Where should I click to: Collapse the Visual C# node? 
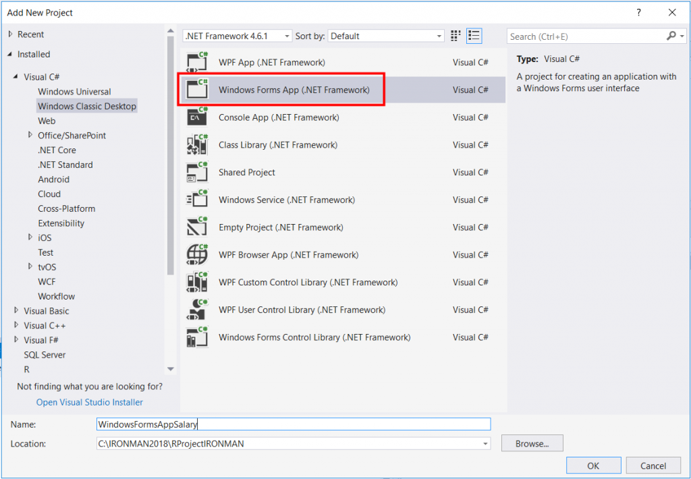tap(16, 77)
